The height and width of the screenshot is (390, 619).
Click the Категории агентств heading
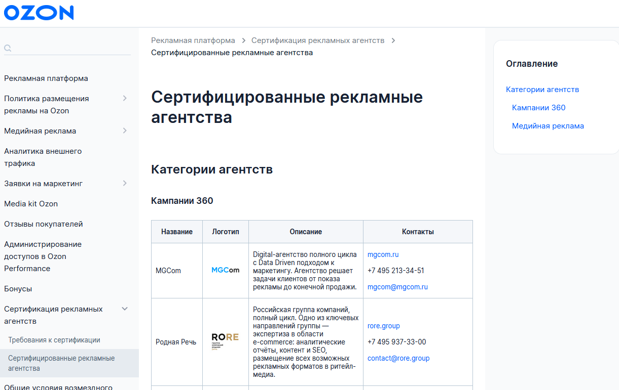(212, 169)
